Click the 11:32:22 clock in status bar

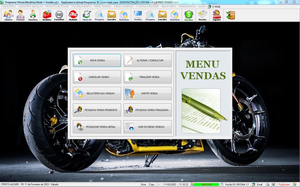pyautogui.click(x=184, y=184)
